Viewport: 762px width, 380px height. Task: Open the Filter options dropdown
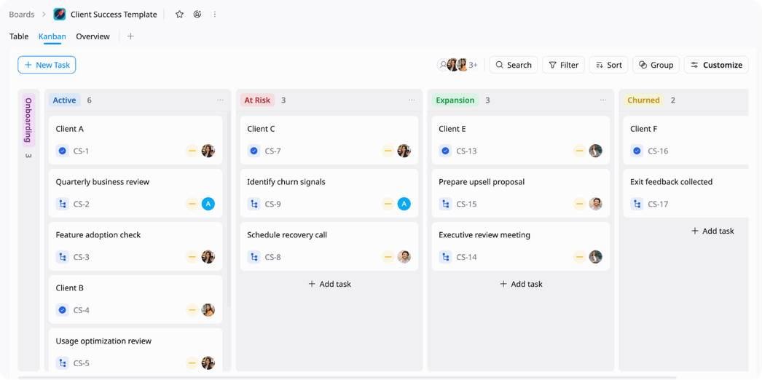[563, 65]
